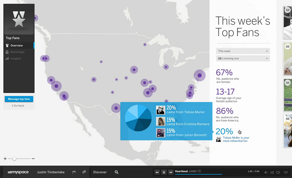Open the This week dropdown
This screenshot has height=178, width=292.
(x=243, y=51)
